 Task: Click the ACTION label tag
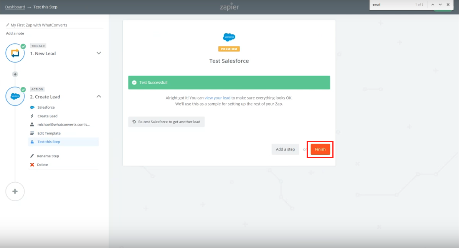[x=37, y=89]
